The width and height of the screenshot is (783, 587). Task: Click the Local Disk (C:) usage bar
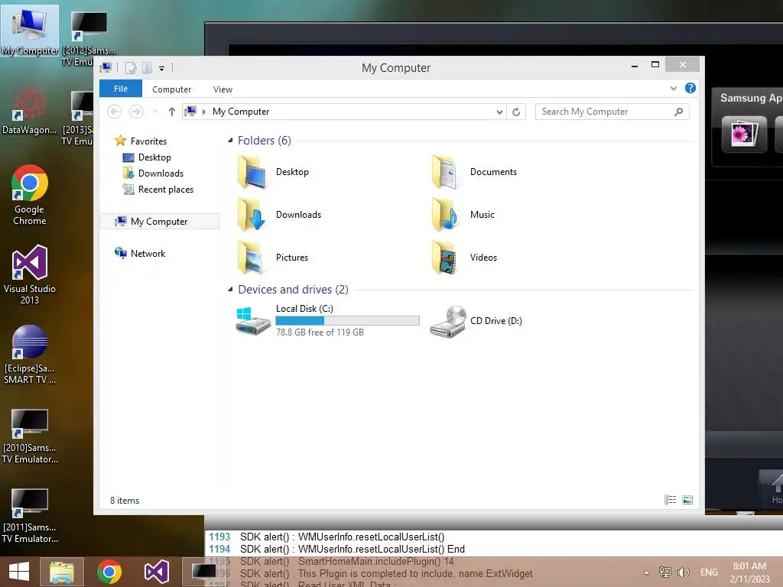(x=348, y=321)
